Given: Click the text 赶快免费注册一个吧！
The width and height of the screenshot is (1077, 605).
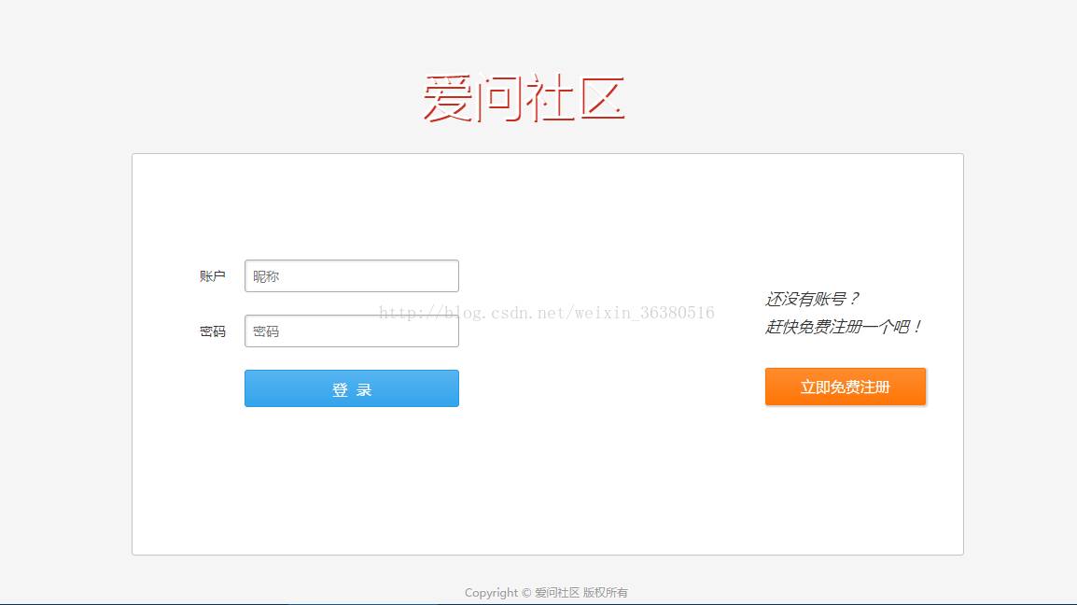Looking at the screenshot, I should pyautogui.click(x=845, y=327).
